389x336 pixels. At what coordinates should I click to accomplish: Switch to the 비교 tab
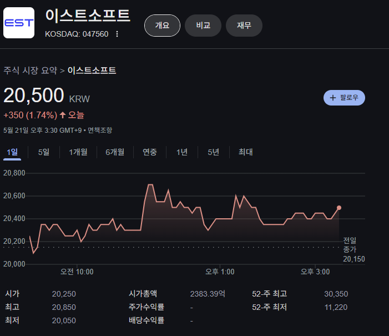(203, 26)
